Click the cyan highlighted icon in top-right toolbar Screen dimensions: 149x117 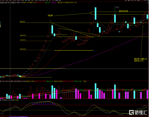[x=148, y=1]
